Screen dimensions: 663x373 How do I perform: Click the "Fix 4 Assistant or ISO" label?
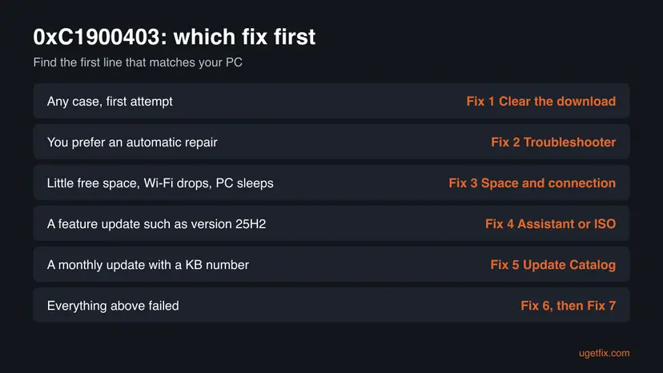point(550,223)
